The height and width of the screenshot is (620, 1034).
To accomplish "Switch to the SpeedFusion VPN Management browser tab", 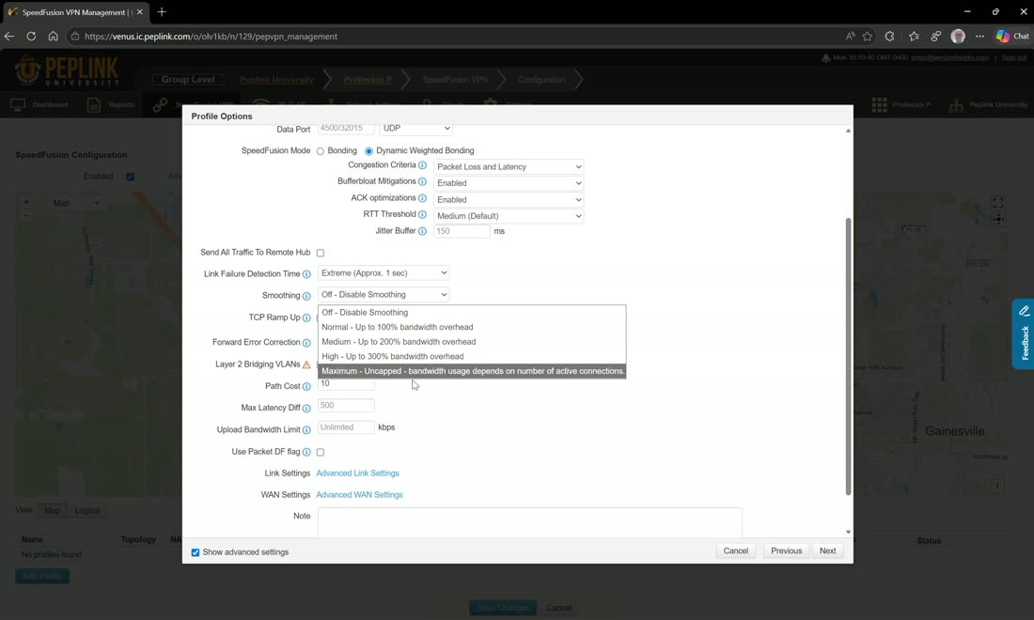I will coord(75,12).
